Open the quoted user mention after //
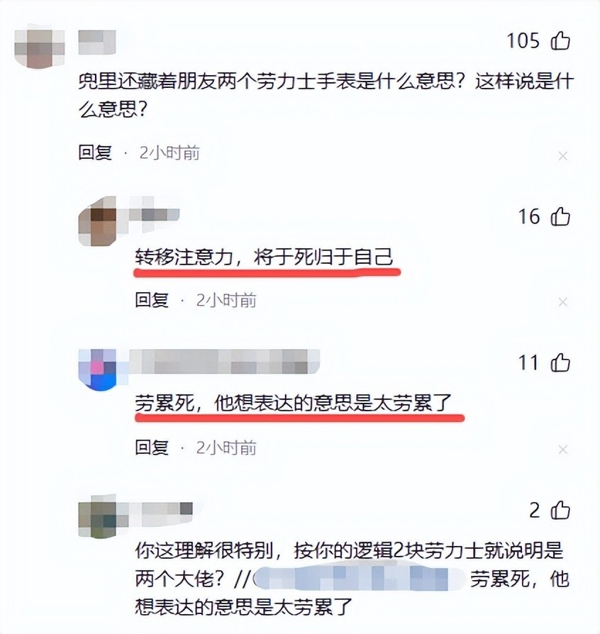The height and width of the screenshot is (634, 600). pos(360,579)
